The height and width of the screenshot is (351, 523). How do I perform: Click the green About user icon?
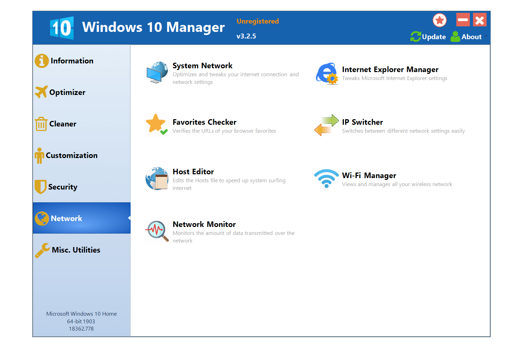point(455,36)
